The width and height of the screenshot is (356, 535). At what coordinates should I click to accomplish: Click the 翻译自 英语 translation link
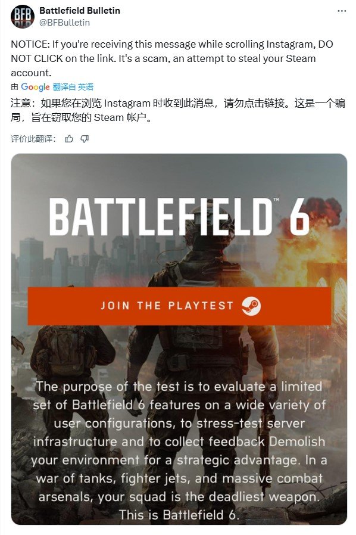73,87
